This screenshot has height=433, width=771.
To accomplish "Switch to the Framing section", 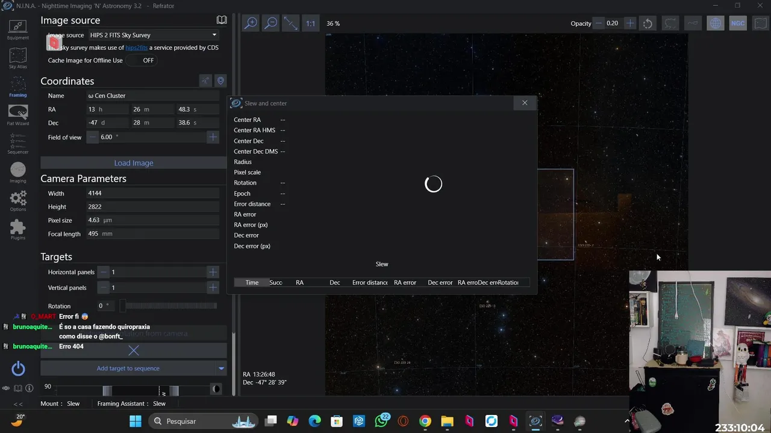I will (x=18, y=86).
